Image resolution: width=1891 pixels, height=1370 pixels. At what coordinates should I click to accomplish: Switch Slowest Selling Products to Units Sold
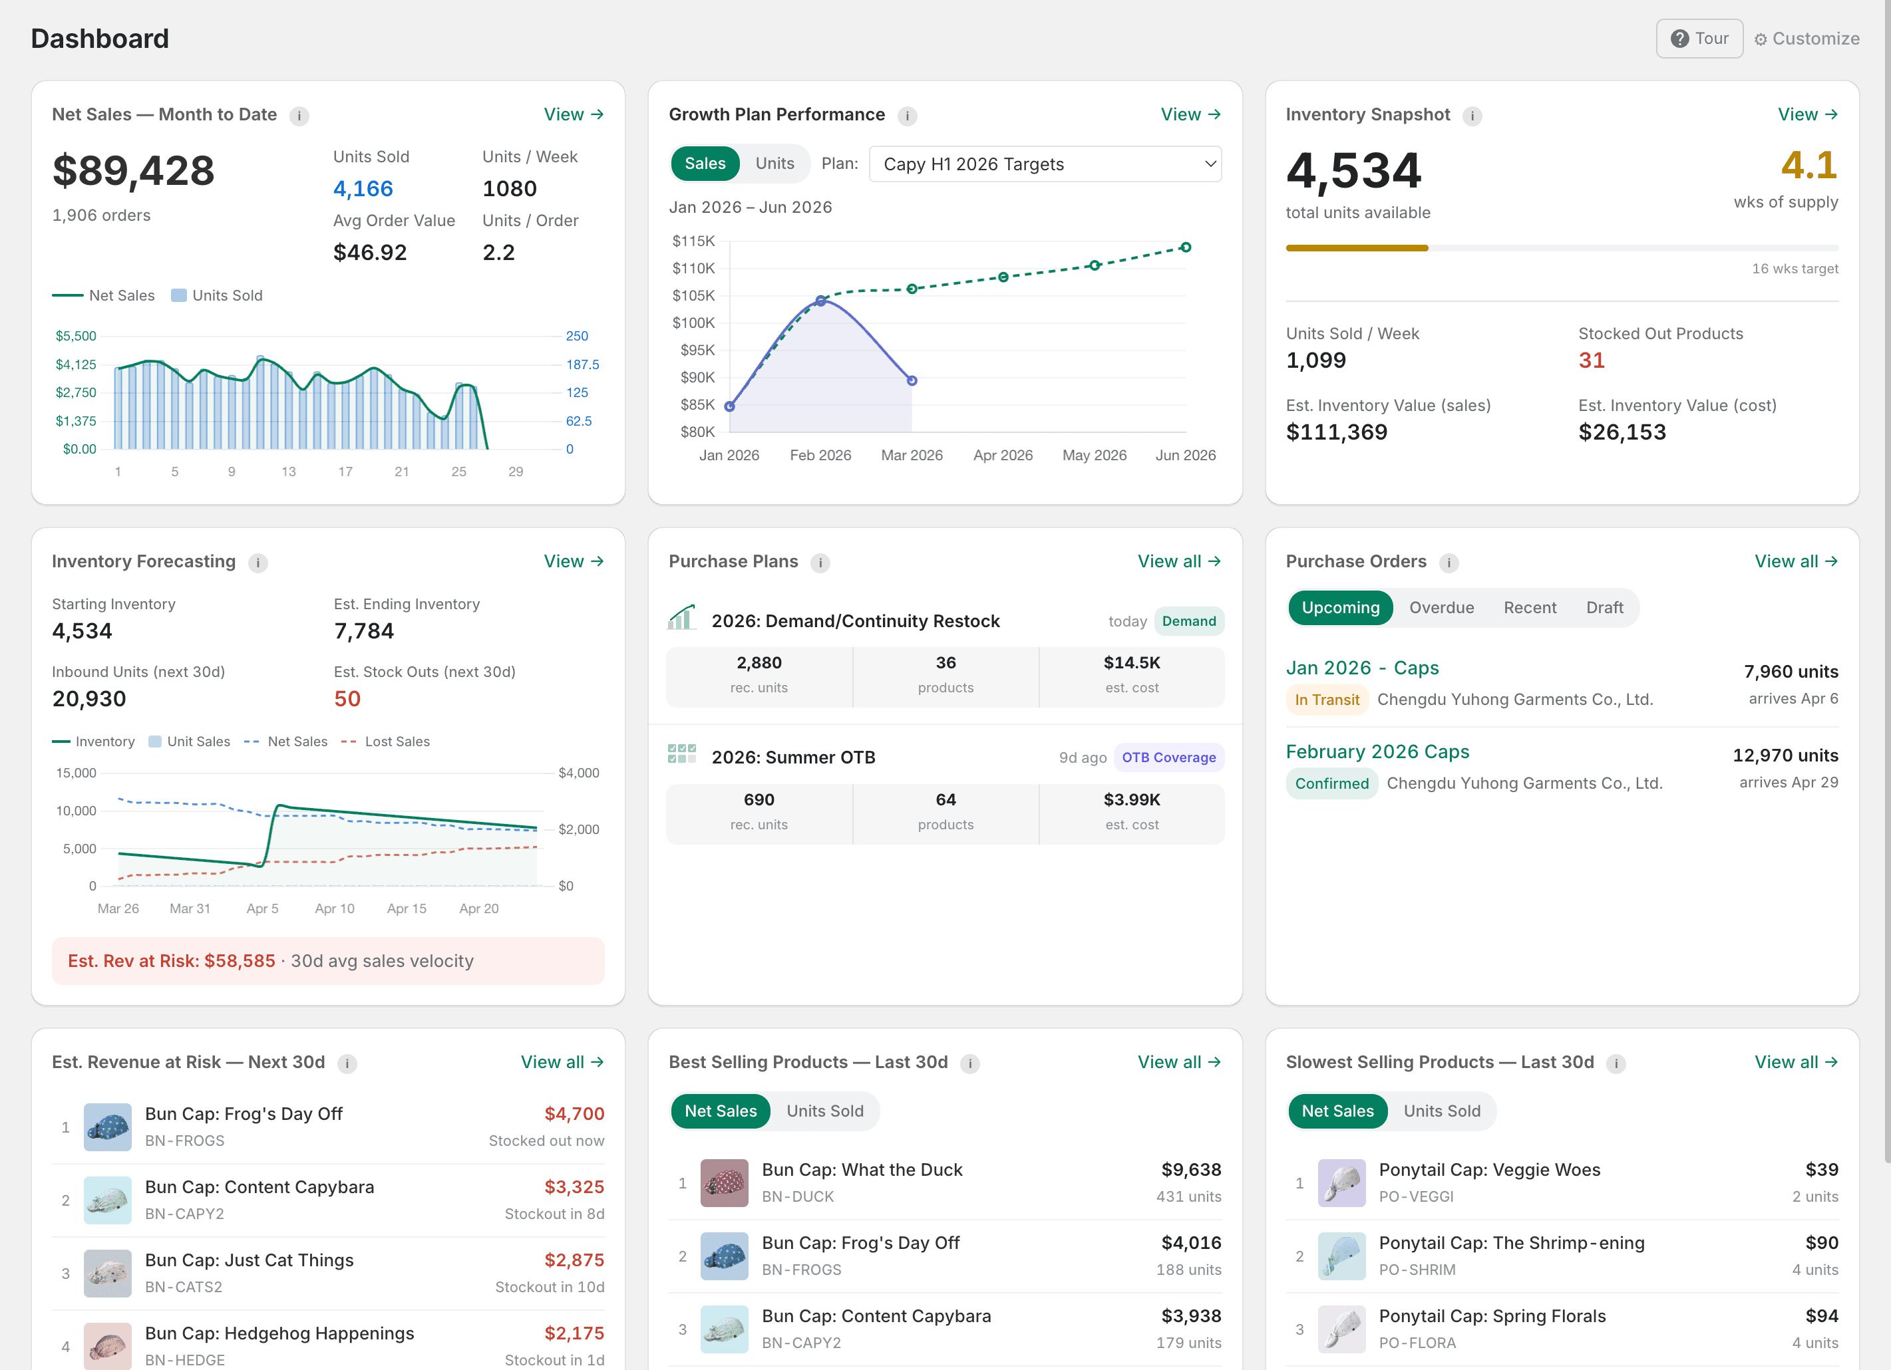point(1442,1111)
